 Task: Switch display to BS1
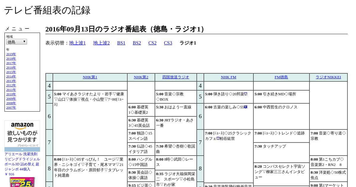coord(121,43)
